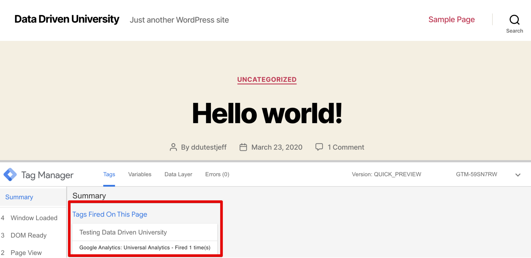
Task: Open the UNCATEGORIZED category link
Action: (267, 80)
